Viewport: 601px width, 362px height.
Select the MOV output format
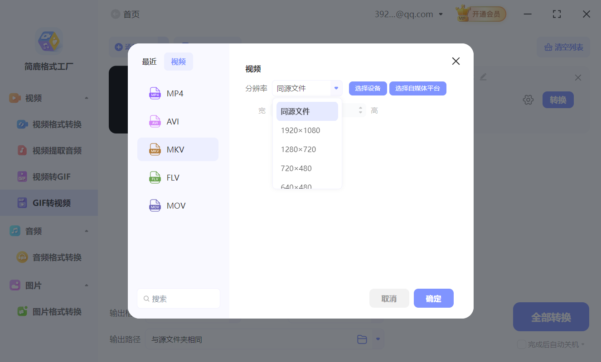click(178, 205)
